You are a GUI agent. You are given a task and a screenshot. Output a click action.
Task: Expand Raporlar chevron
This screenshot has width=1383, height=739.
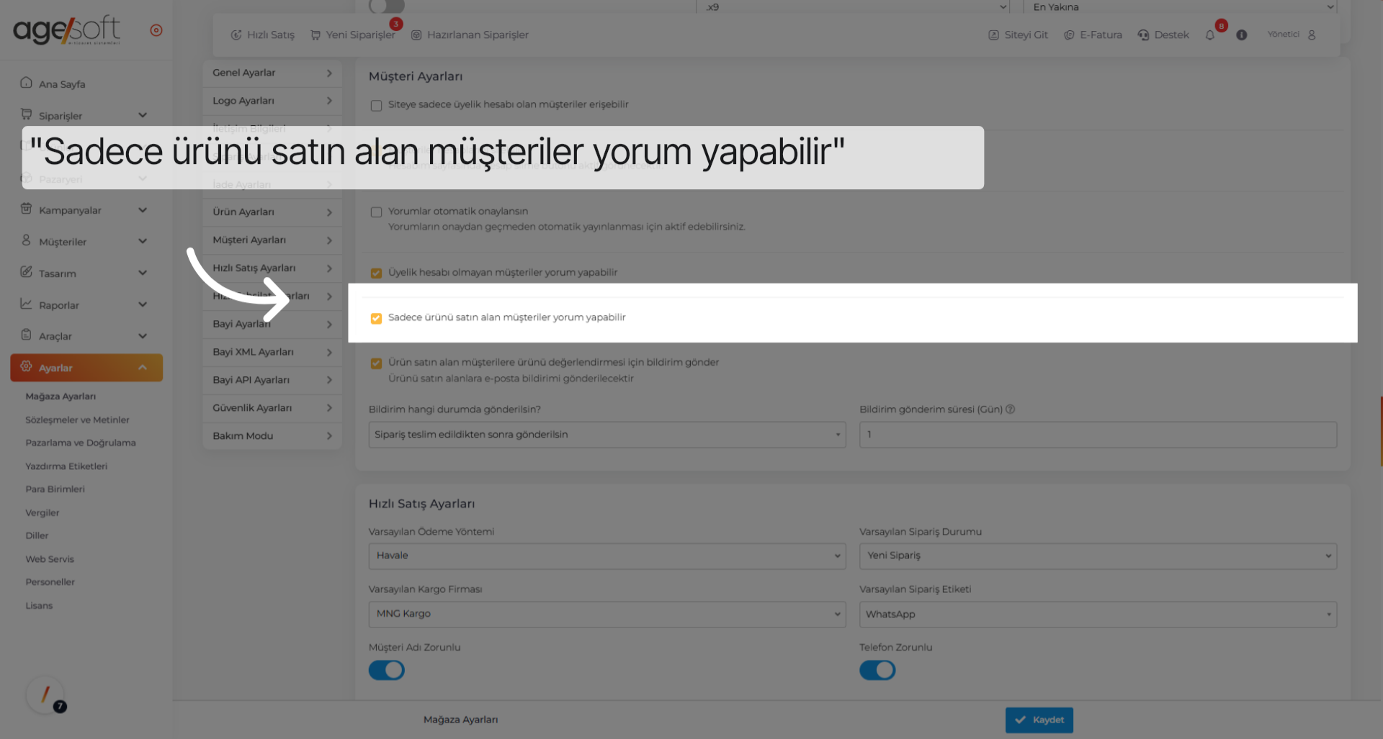(x=143, y=304)
